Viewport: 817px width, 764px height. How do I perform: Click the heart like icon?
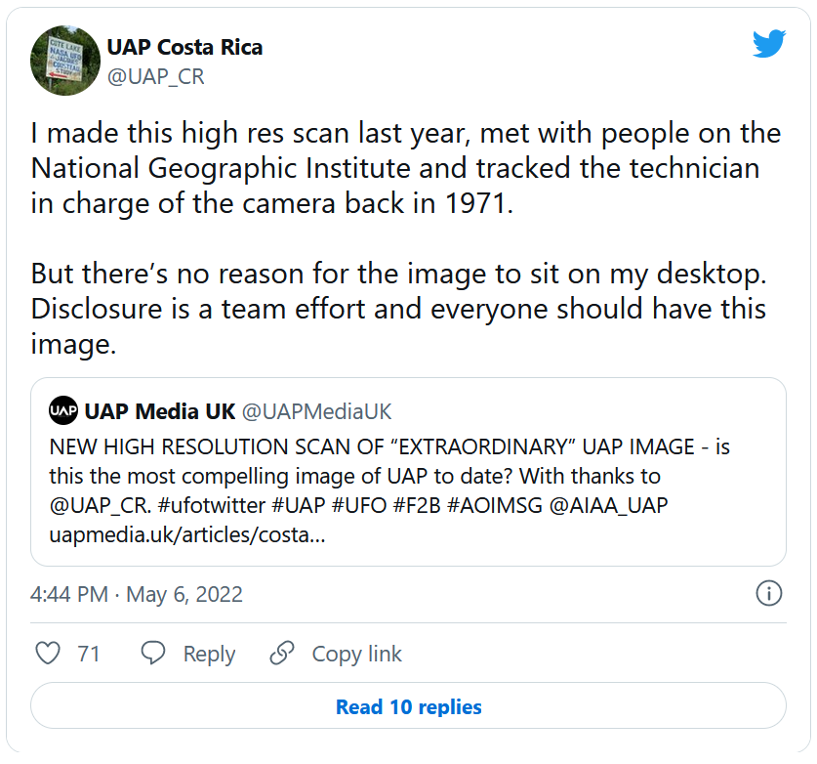tap(48, 654)
